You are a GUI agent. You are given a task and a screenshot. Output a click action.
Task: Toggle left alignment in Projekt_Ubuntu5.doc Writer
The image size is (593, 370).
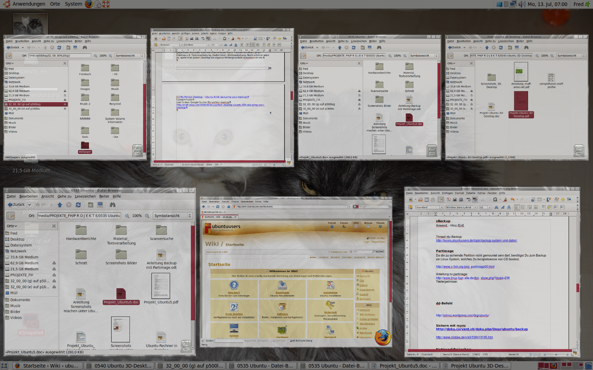[x=517, y=207]
